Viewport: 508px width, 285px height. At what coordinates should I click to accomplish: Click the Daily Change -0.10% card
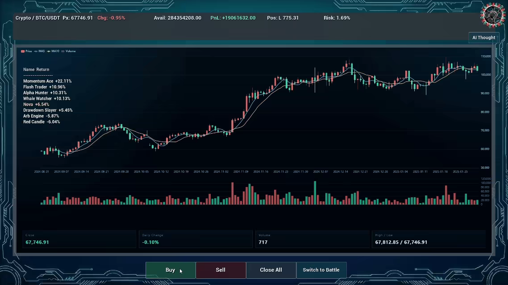click(x=196, y=239)
